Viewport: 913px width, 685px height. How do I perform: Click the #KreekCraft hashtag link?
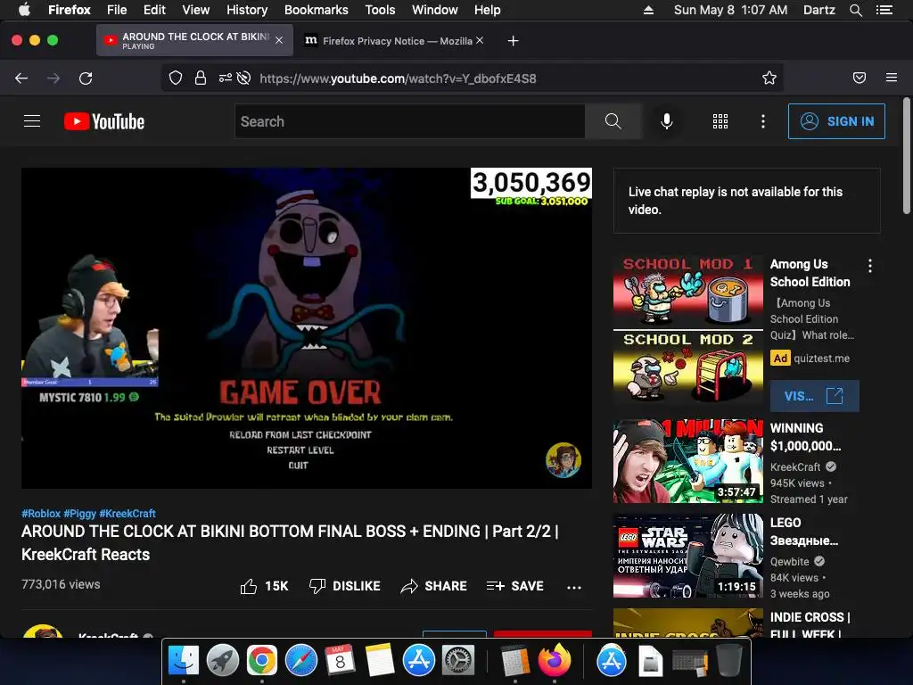click(x=127, y=513)
